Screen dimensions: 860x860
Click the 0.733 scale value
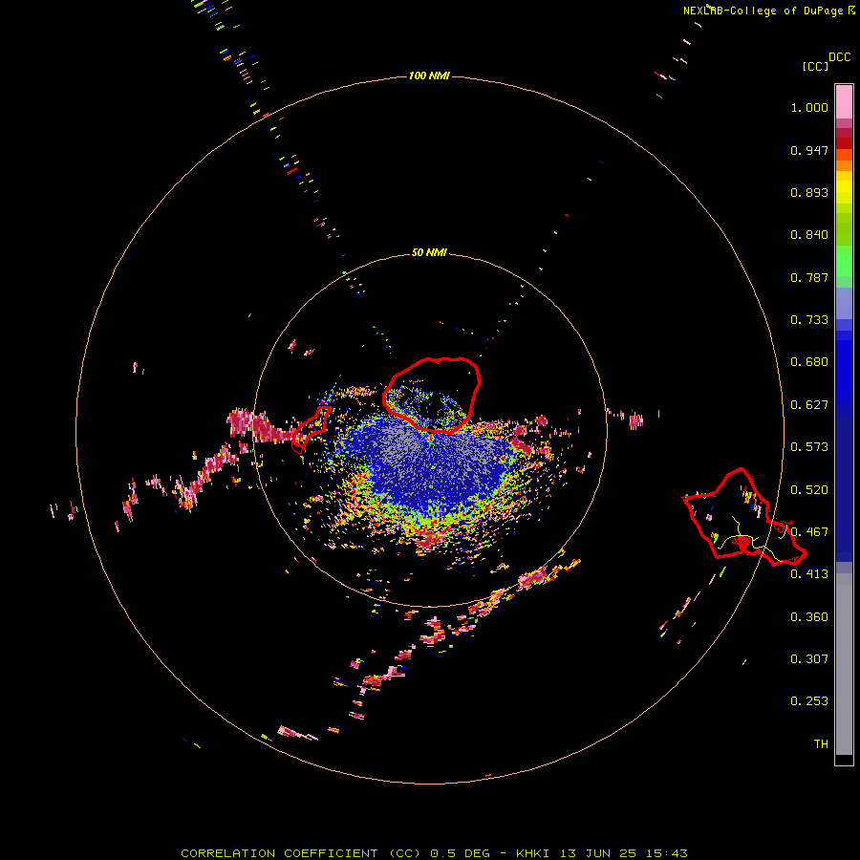pyautogui.click(x=809, y=320)
